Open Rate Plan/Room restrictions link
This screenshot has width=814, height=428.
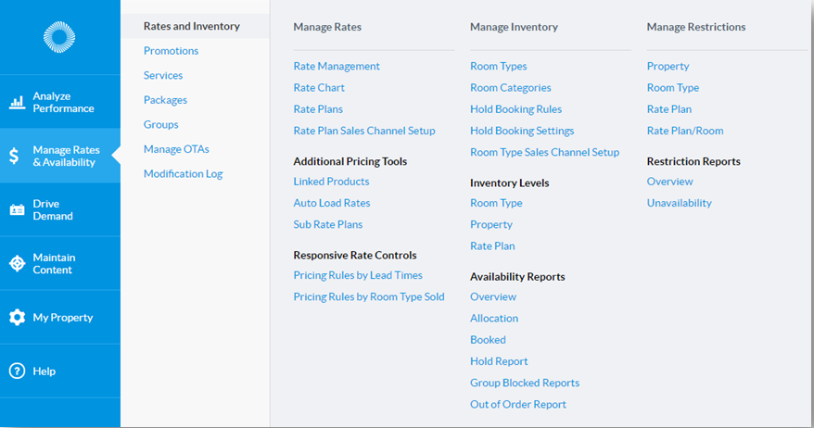(x=684, y=132)
